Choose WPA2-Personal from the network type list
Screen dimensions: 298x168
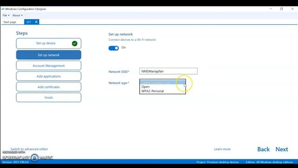pos(163,91)
